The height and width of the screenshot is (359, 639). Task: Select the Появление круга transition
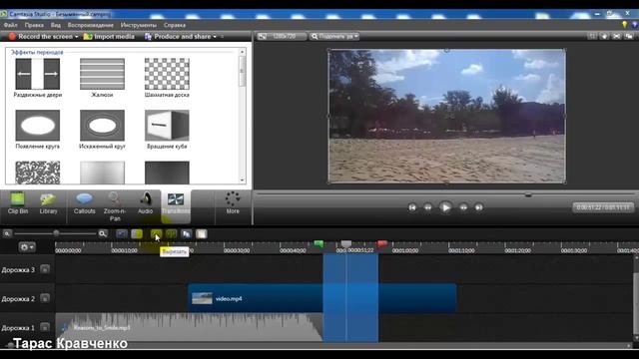point(38,130)
